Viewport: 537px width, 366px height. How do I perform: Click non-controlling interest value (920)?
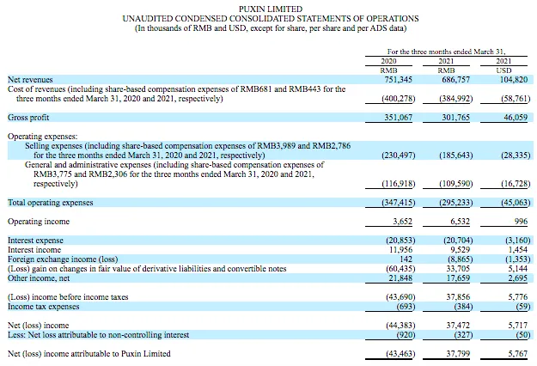click(x=406, y=335)
